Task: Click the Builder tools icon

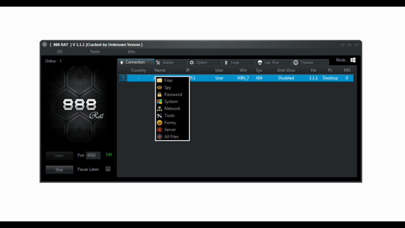Action: click(x=158, y=63)
